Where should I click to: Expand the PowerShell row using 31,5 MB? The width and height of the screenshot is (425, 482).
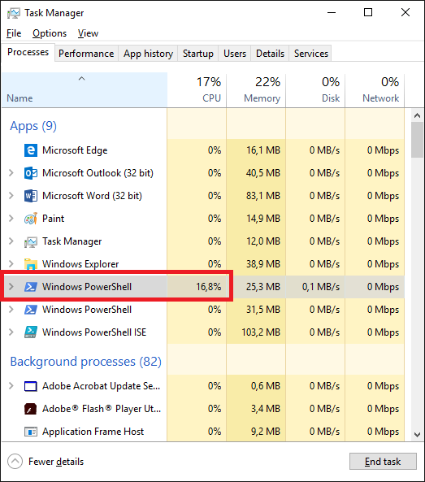(x=11, y=310)
